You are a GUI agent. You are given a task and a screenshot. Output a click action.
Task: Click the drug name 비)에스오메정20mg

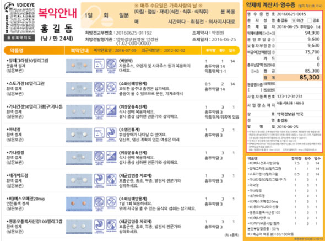[x=26, y=199]
